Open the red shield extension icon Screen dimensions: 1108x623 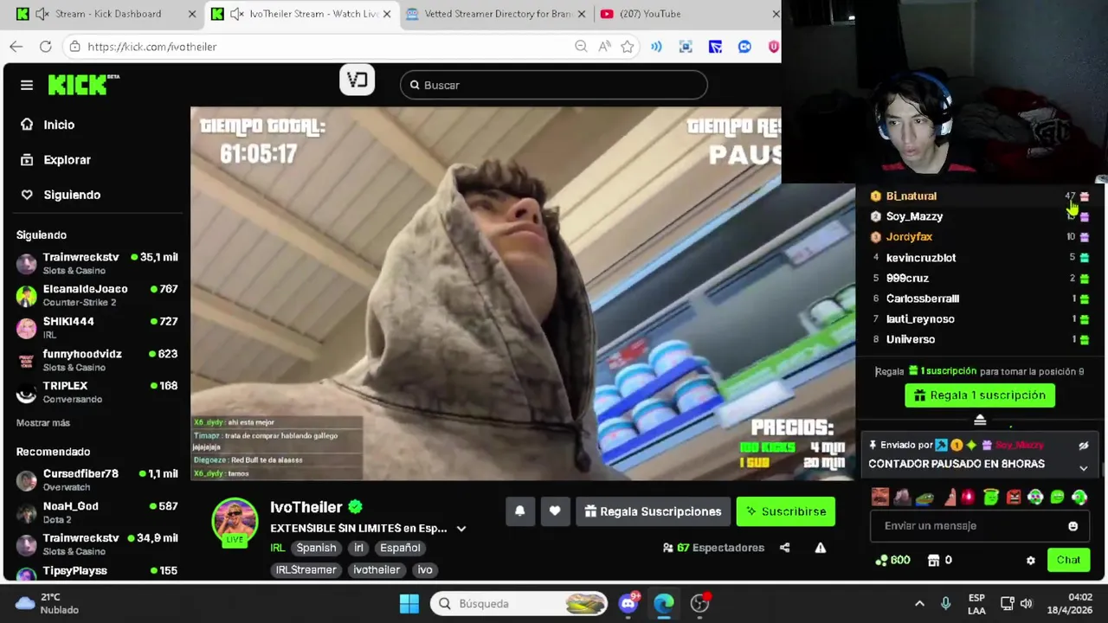(x=773, y=47)
